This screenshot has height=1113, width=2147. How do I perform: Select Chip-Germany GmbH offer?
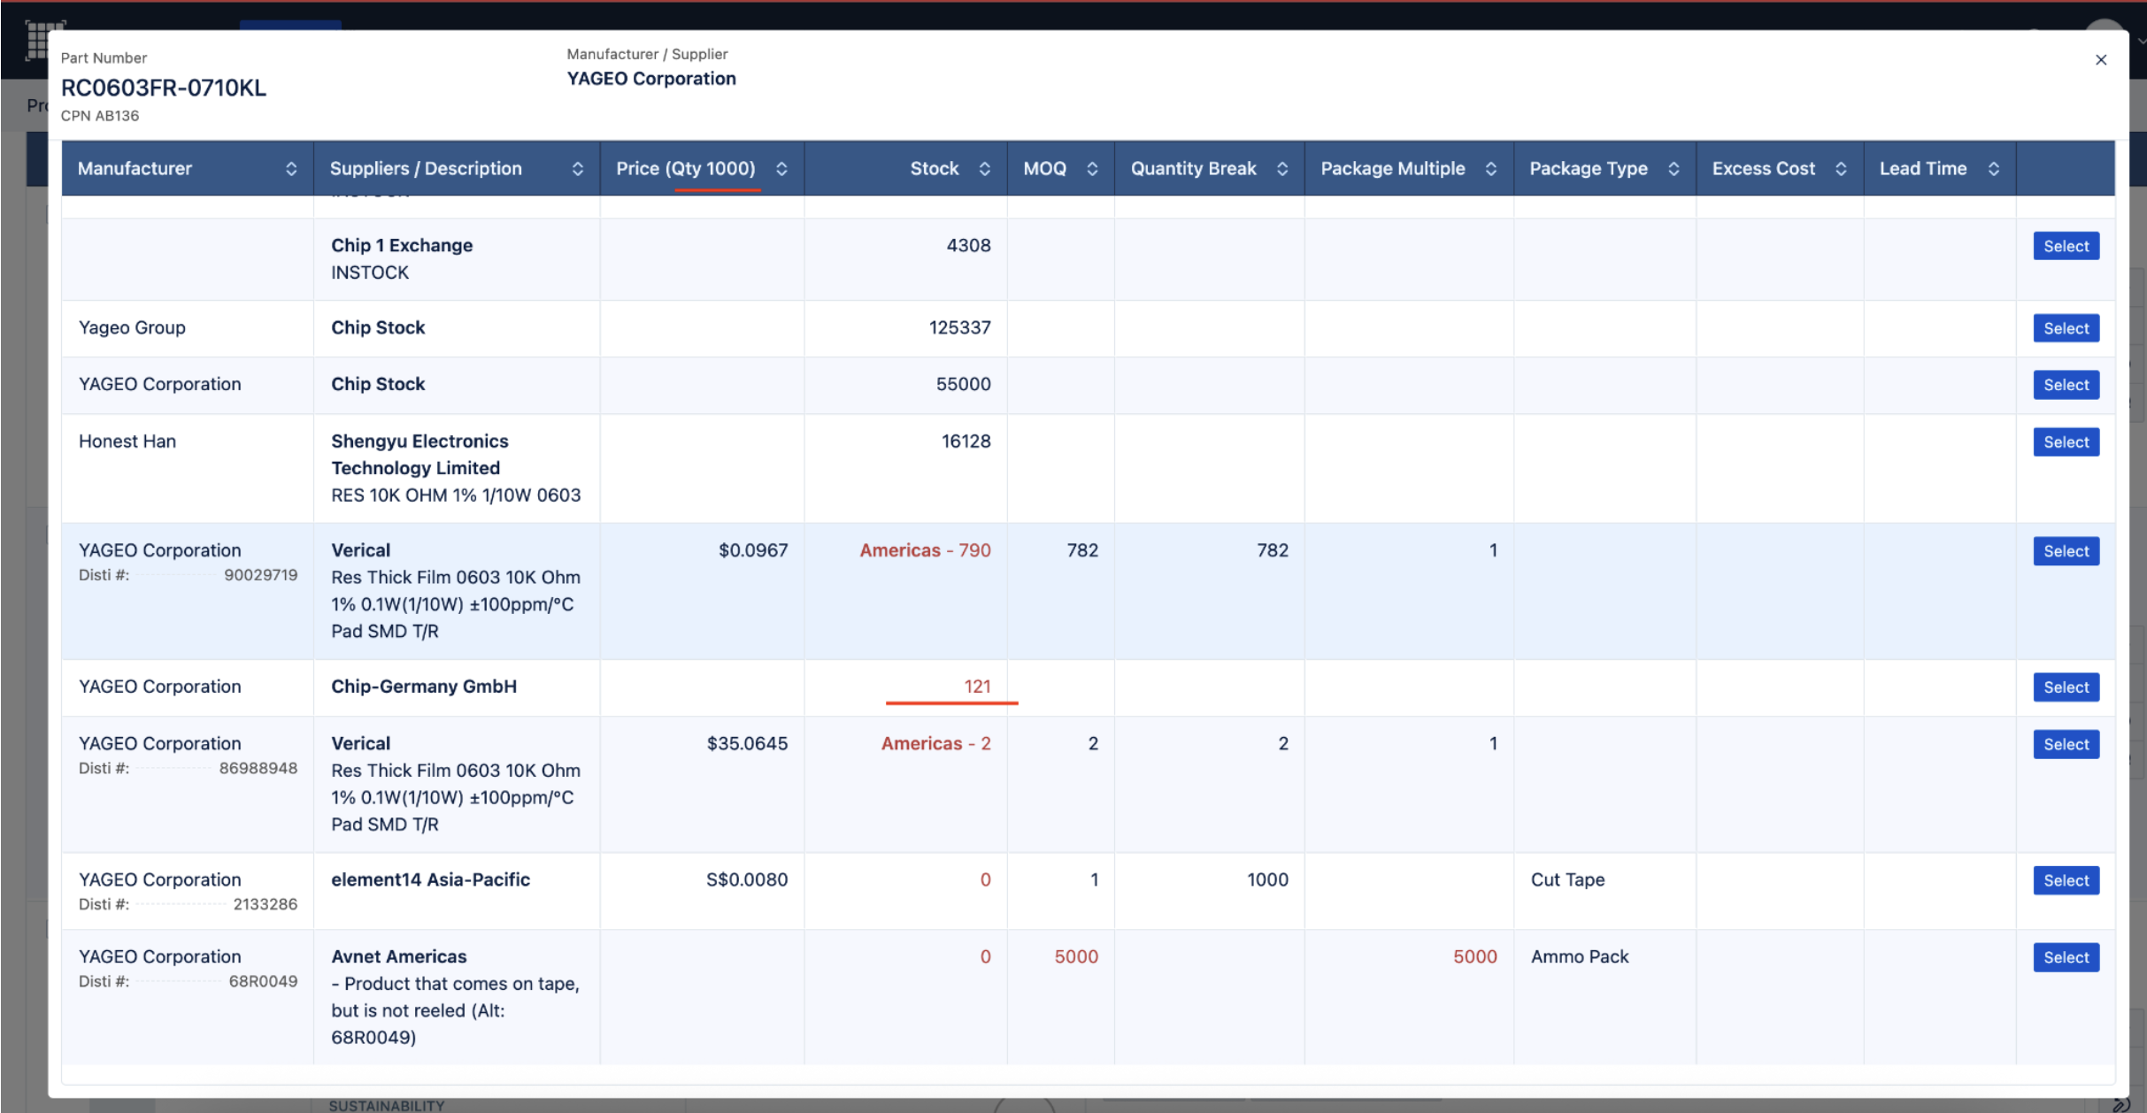tap(2066, 687)
